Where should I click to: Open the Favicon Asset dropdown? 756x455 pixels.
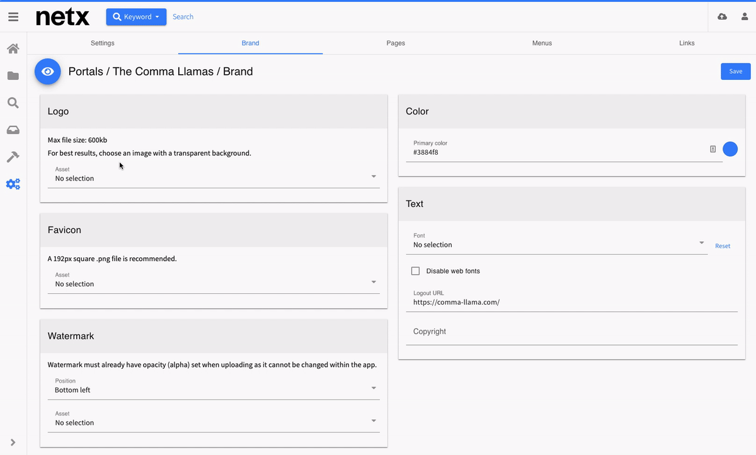(214, 281)
